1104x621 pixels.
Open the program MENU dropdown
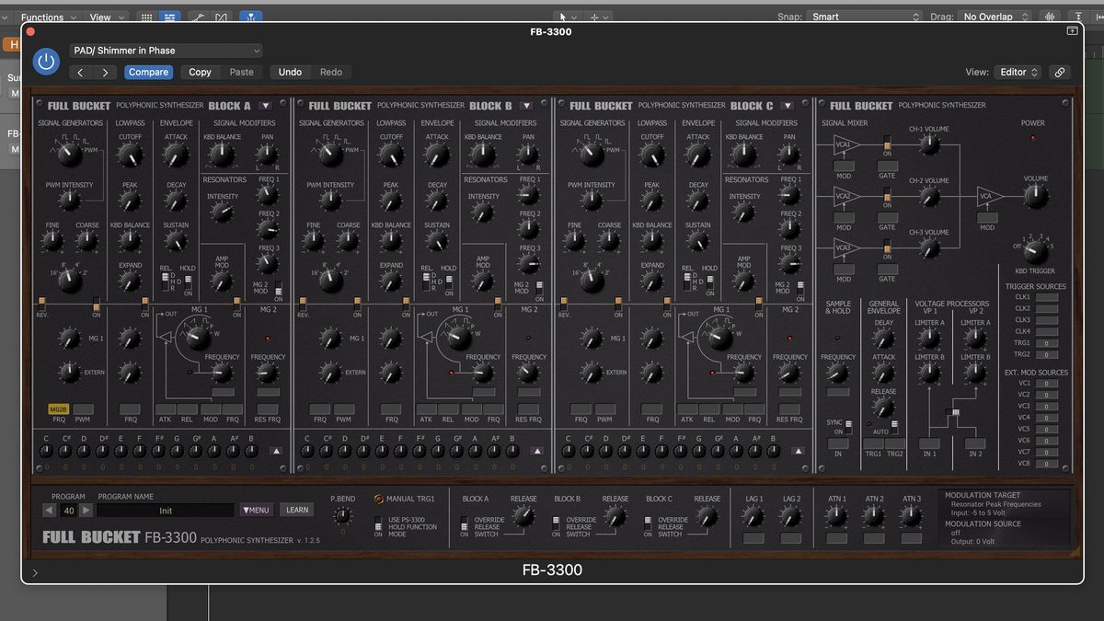(257, 510)
